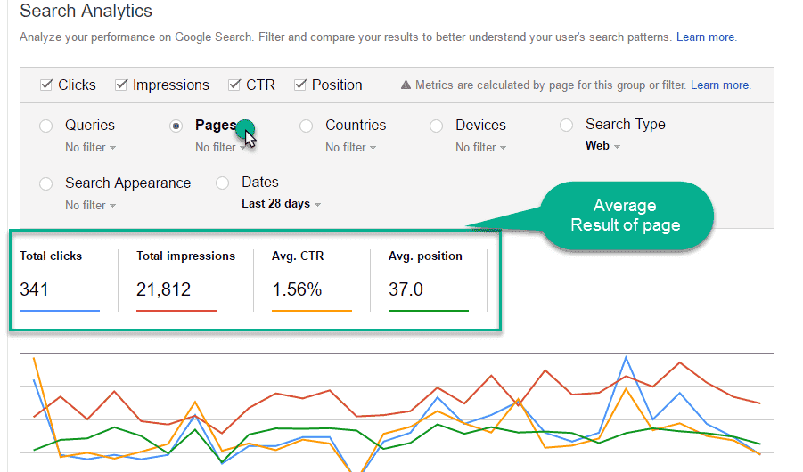Viewport: 803px width, 472px height.
Task: Open Learn more link about metrics calculation
Action: pos(720,85)
